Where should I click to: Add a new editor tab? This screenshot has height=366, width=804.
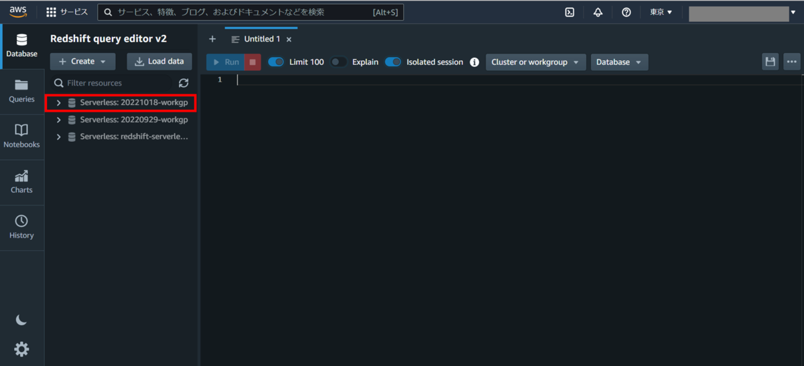pos(212,39)
